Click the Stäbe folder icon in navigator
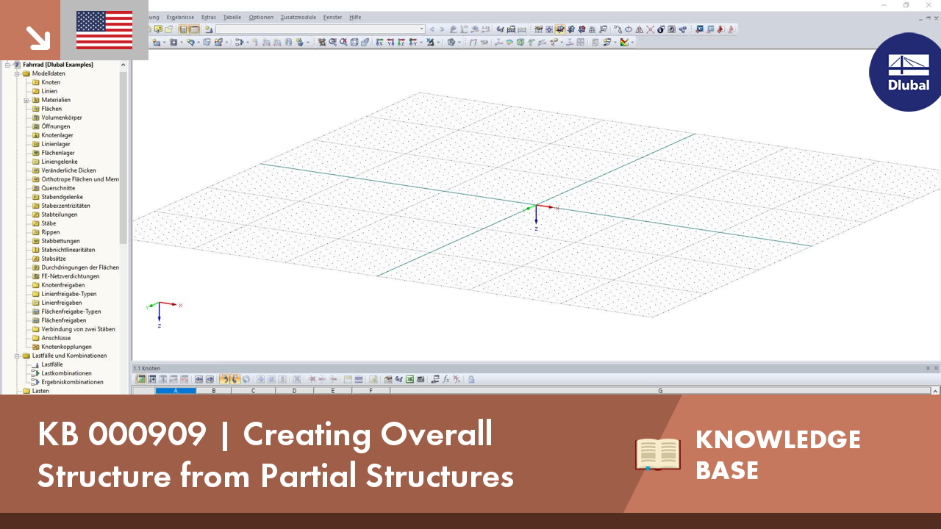The height and width of the screenshot is (529, 941). pos(35,223)
